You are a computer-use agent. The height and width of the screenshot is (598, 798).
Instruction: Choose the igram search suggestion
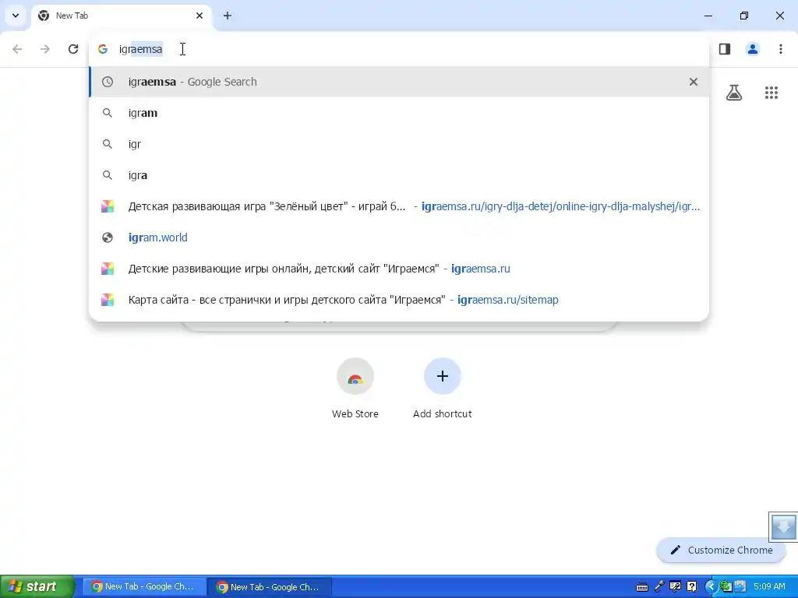(399, 113)
